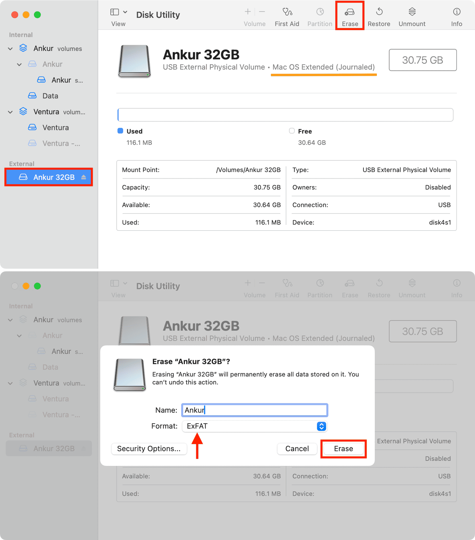Screen dimensions: 475x540
Task: Click the white Free legend swatch
Action: click(292, 131)
